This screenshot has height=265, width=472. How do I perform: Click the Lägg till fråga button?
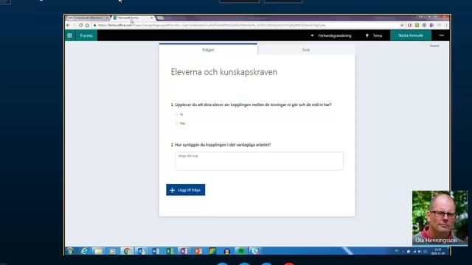185,190
